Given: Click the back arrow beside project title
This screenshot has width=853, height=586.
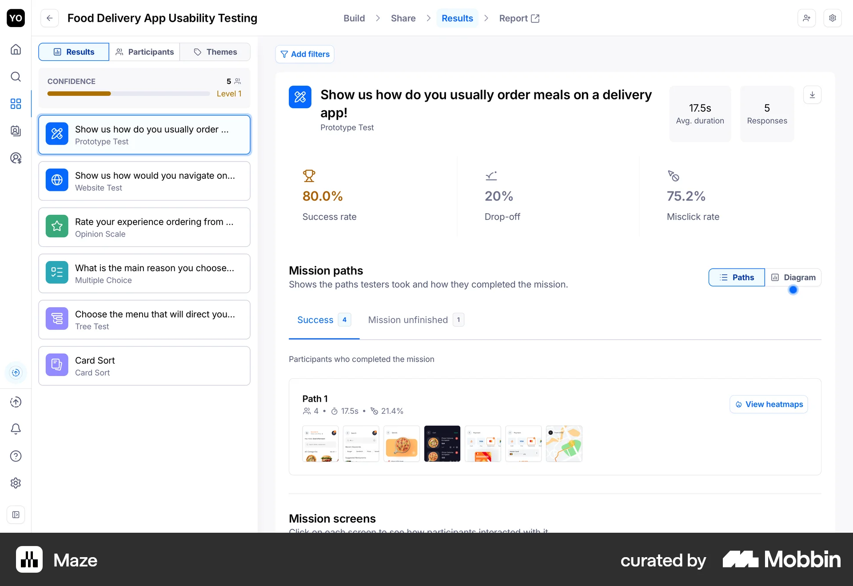Looking at the screenshot, I should tap(50, 18).
